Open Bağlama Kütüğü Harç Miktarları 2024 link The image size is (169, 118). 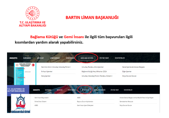click(x=94, y=71)
